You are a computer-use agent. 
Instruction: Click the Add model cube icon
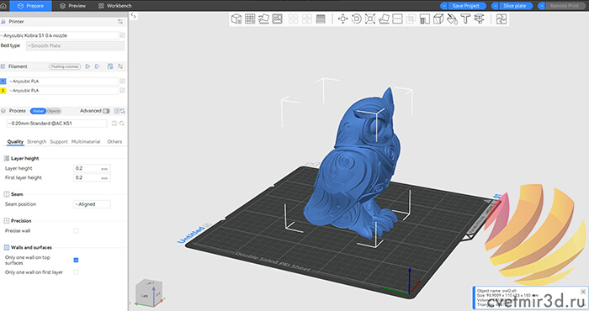point(236,18)
